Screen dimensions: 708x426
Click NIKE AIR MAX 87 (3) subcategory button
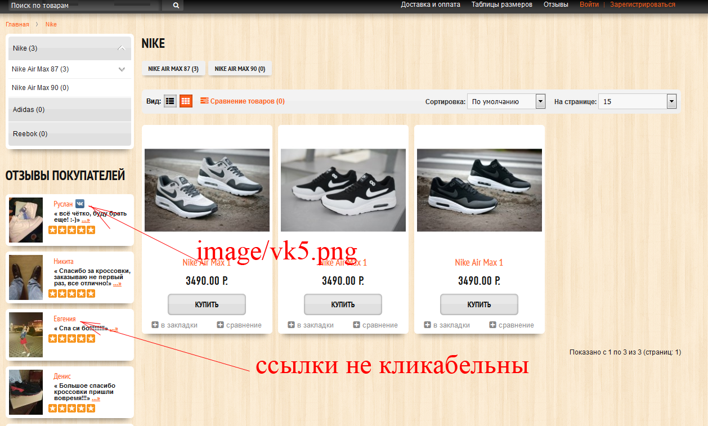pos(173,69)
